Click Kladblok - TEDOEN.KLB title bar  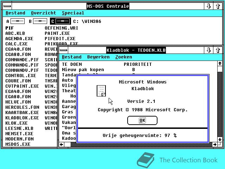pos(136,50)
